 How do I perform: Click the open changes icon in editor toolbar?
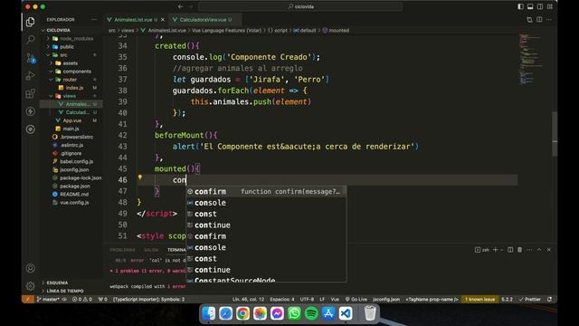pos(529,20)
